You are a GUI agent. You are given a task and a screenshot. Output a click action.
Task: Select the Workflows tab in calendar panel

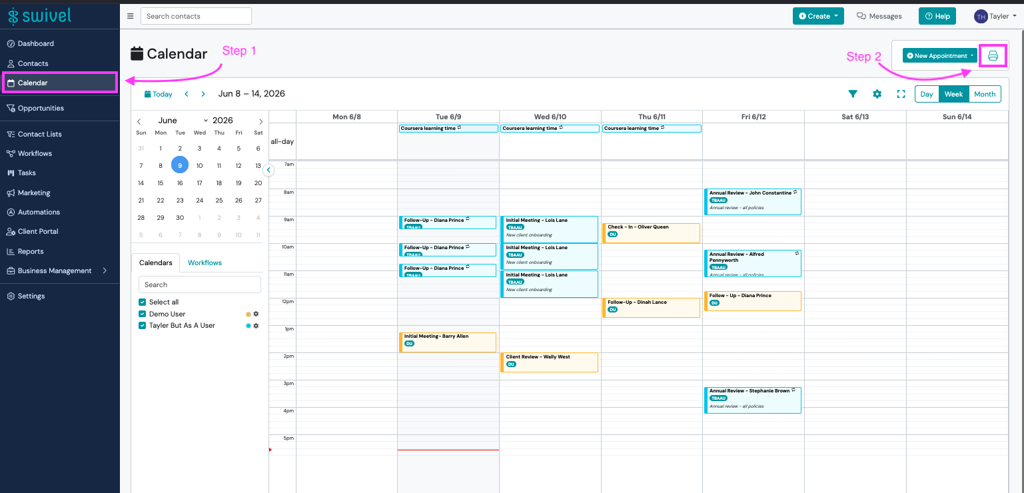tap(205, 262)
